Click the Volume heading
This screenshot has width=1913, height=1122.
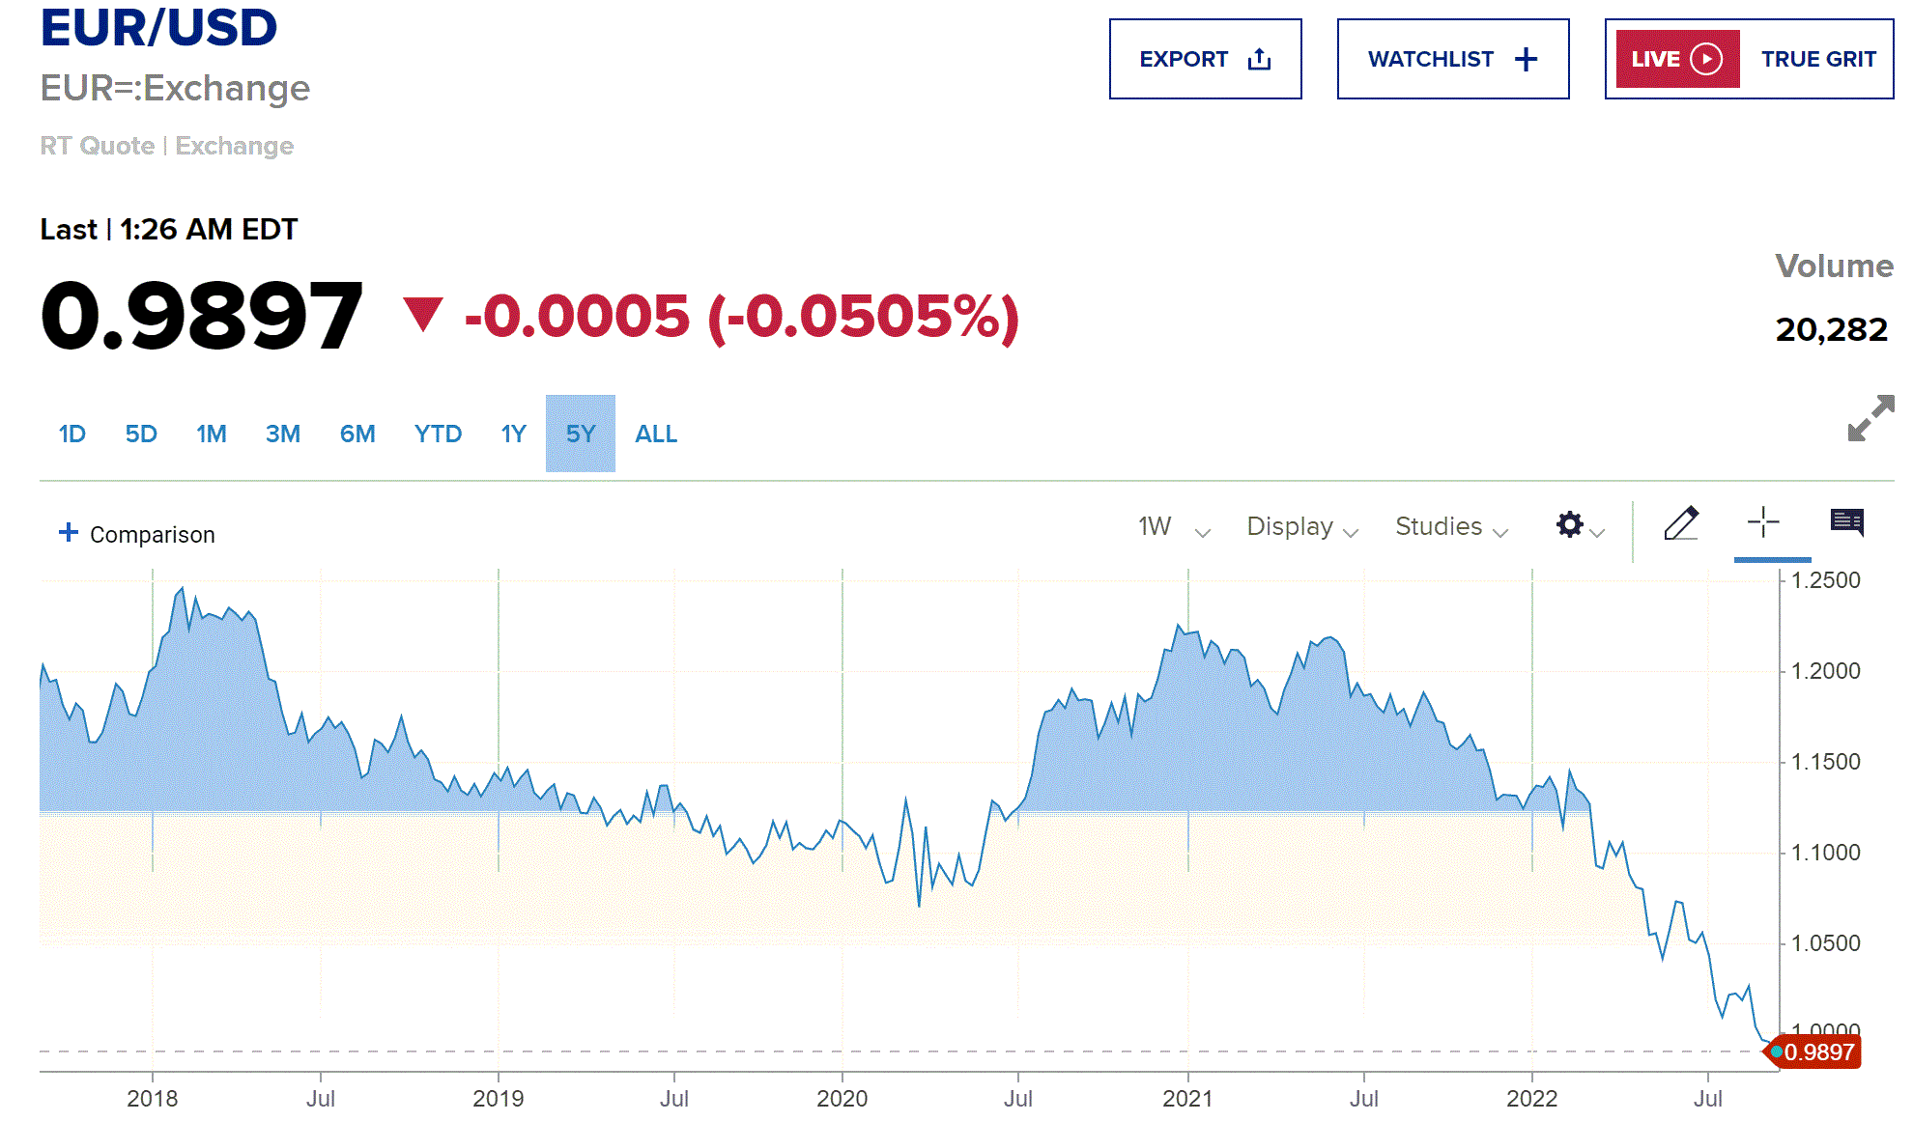(x=1834, y=266)
